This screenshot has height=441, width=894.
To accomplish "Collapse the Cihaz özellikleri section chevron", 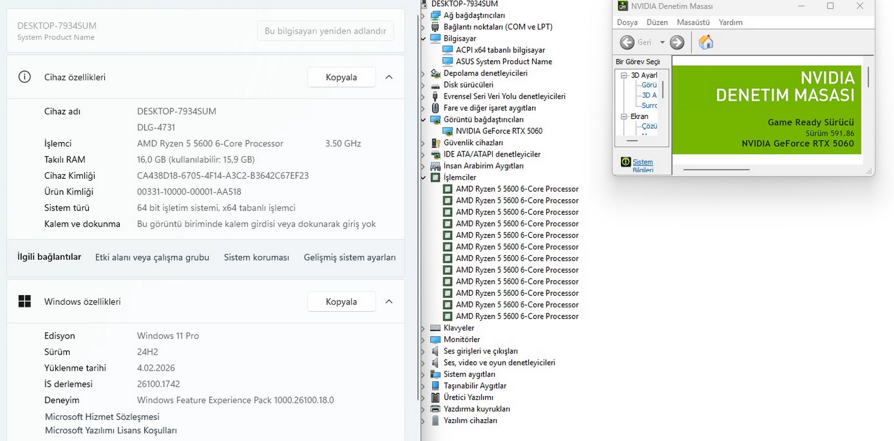I will [389, 77].
